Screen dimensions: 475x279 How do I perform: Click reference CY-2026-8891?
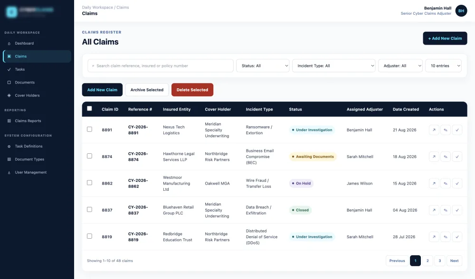pyautogui.click(x=138, y=130)
